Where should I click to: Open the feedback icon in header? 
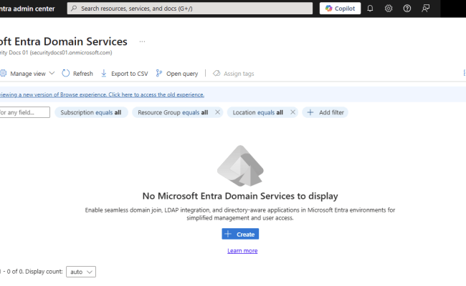(x=426, y=9)
